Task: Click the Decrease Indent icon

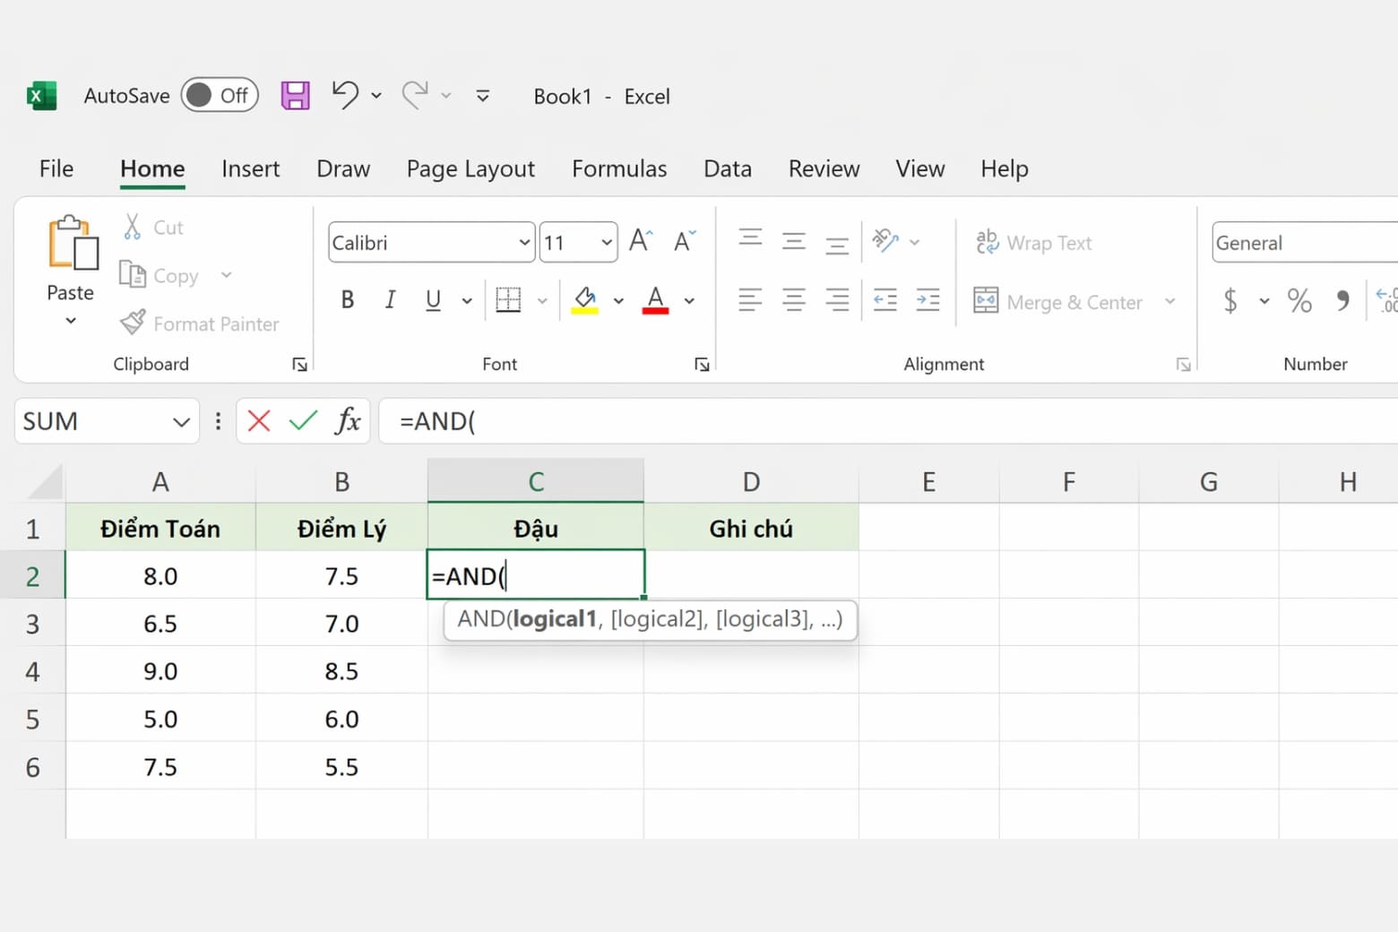Action: (885, 300)
